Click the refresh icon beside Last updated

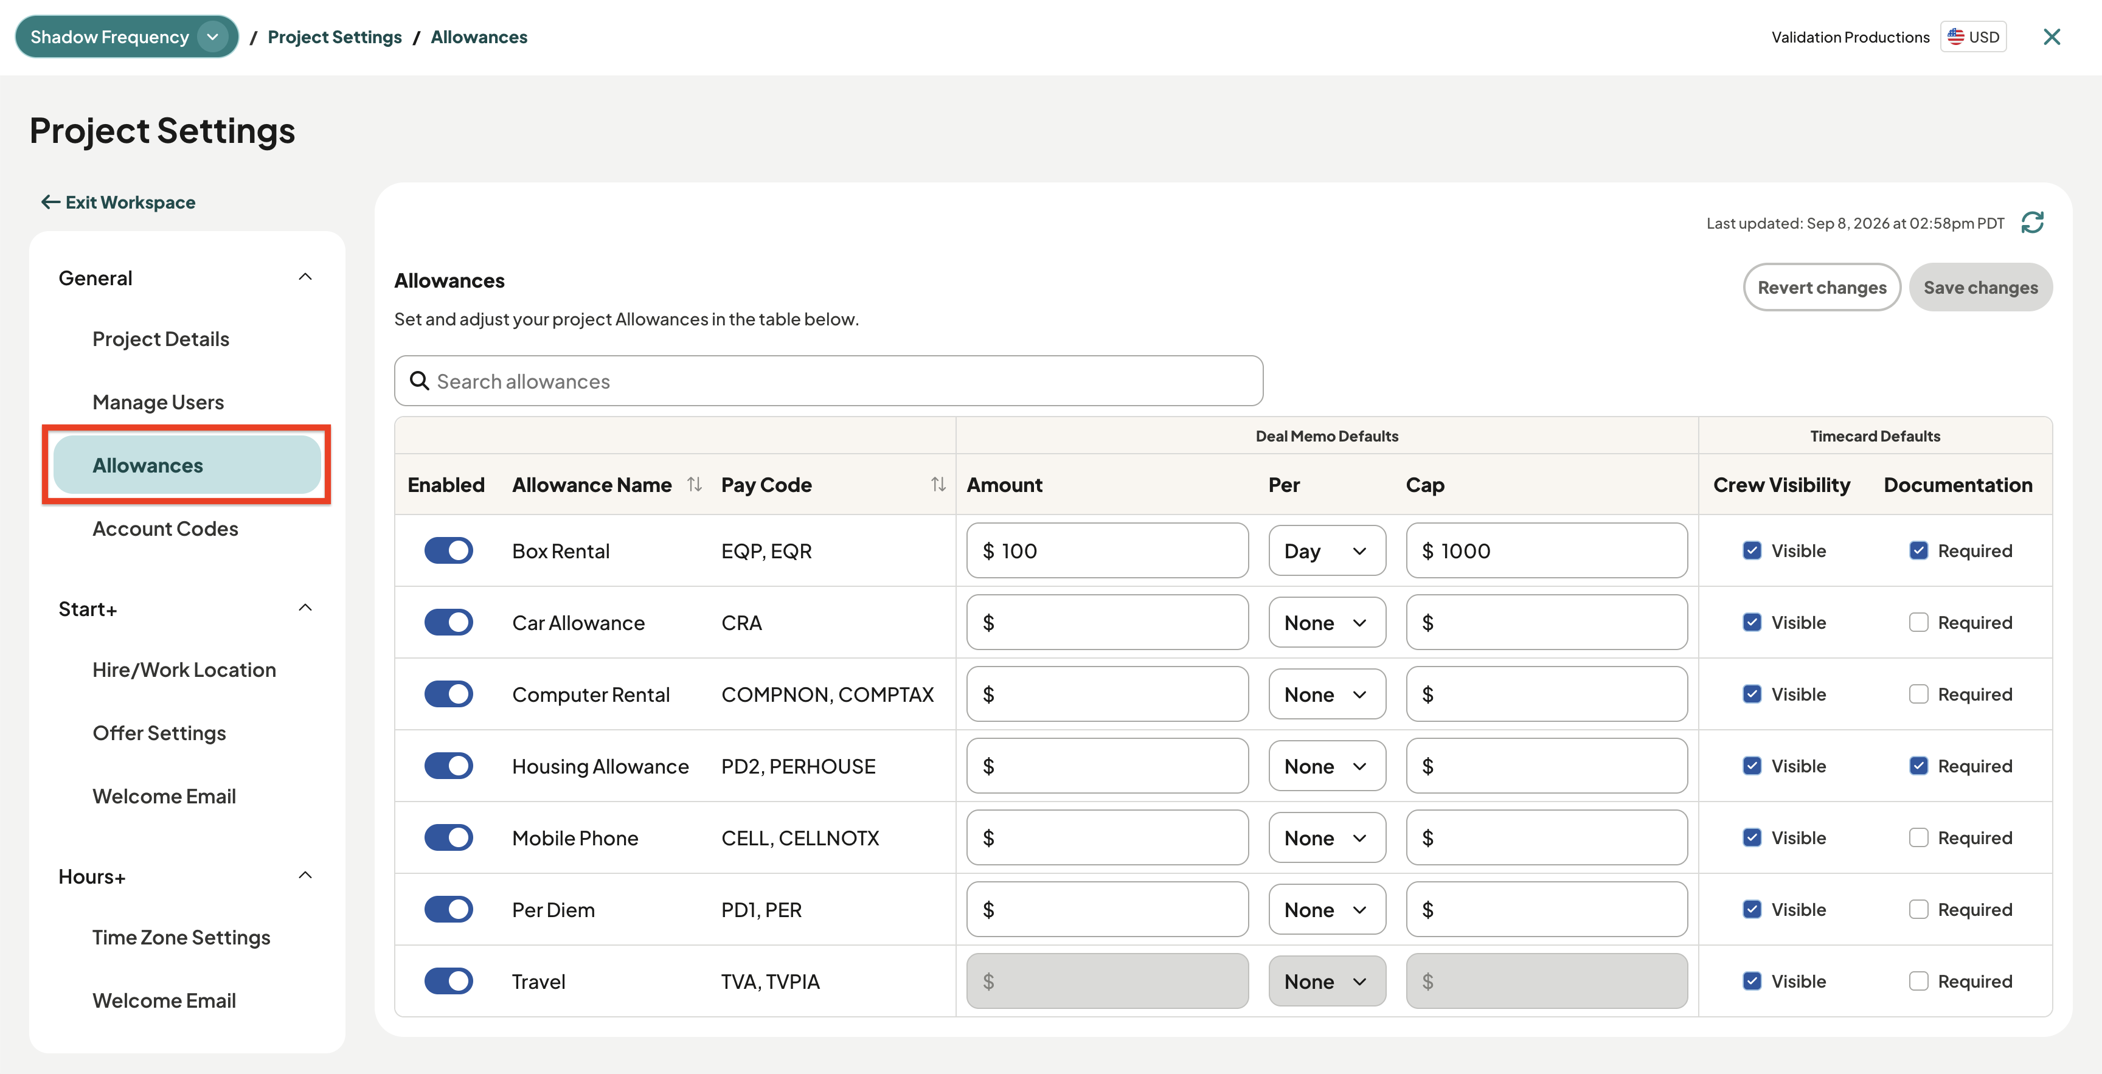pyautogui.click(x=2032, y=222)
